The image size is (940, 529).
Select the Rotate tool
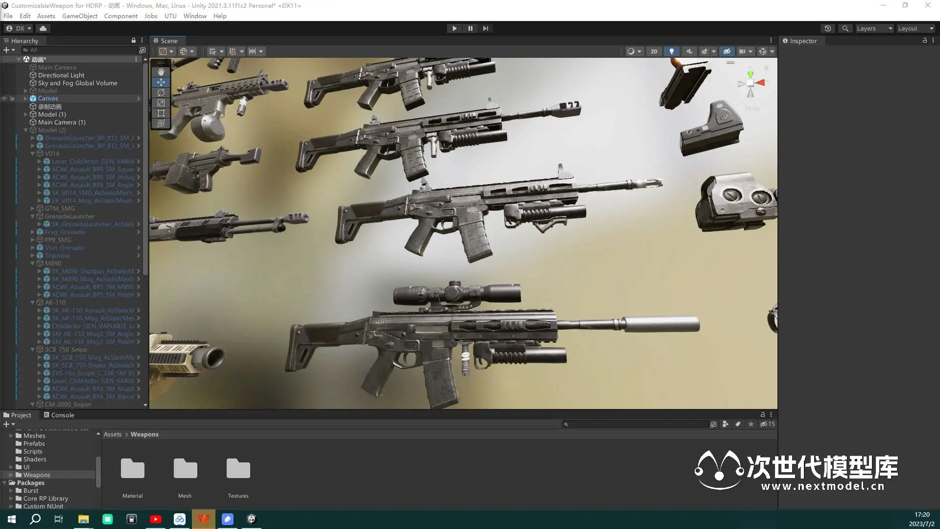pos(161,93)
